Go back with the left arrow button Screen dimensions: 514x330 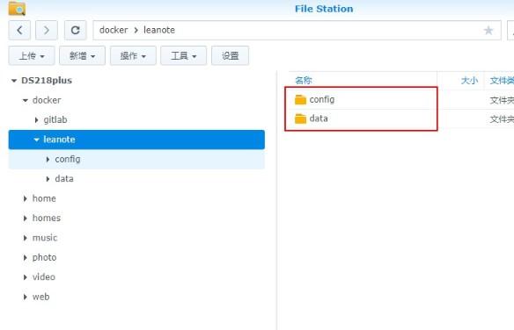[19, 31]
